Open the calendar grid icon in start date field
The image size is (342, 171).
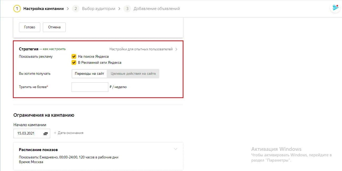click(45, 133)
